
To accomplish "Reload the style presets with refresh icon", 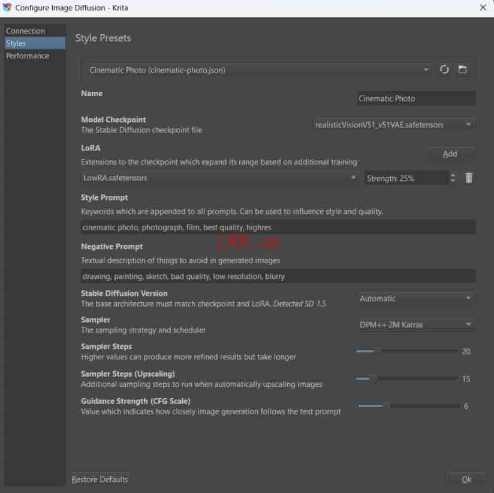I will (444, 70).
